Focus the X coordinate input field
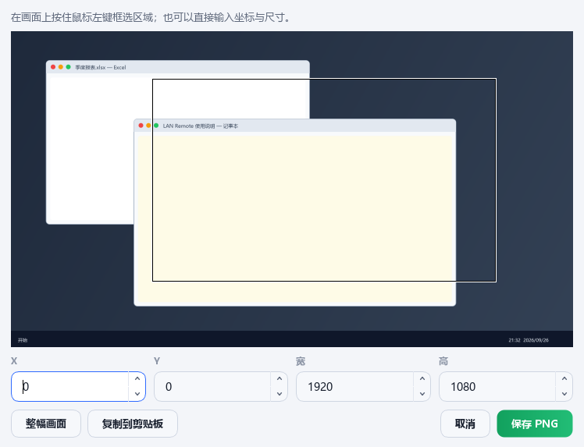 pos(70,386)
